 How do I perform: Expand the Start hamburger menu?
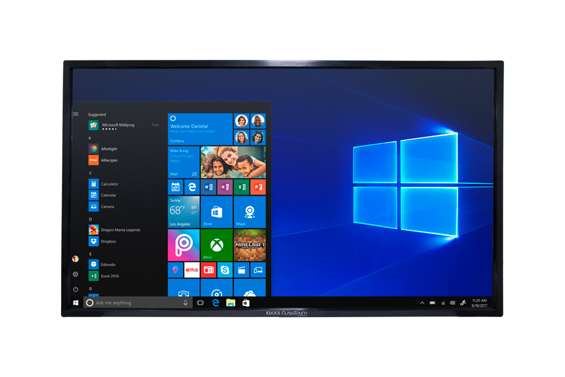tap(76, 114)
